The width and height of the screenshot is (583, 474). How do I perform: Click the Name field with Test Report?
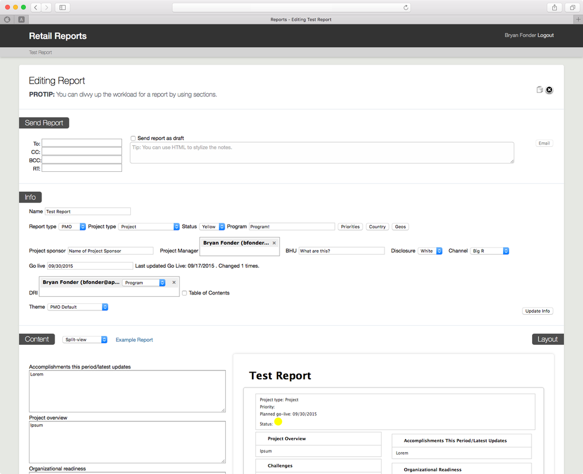tap(88, 212)
